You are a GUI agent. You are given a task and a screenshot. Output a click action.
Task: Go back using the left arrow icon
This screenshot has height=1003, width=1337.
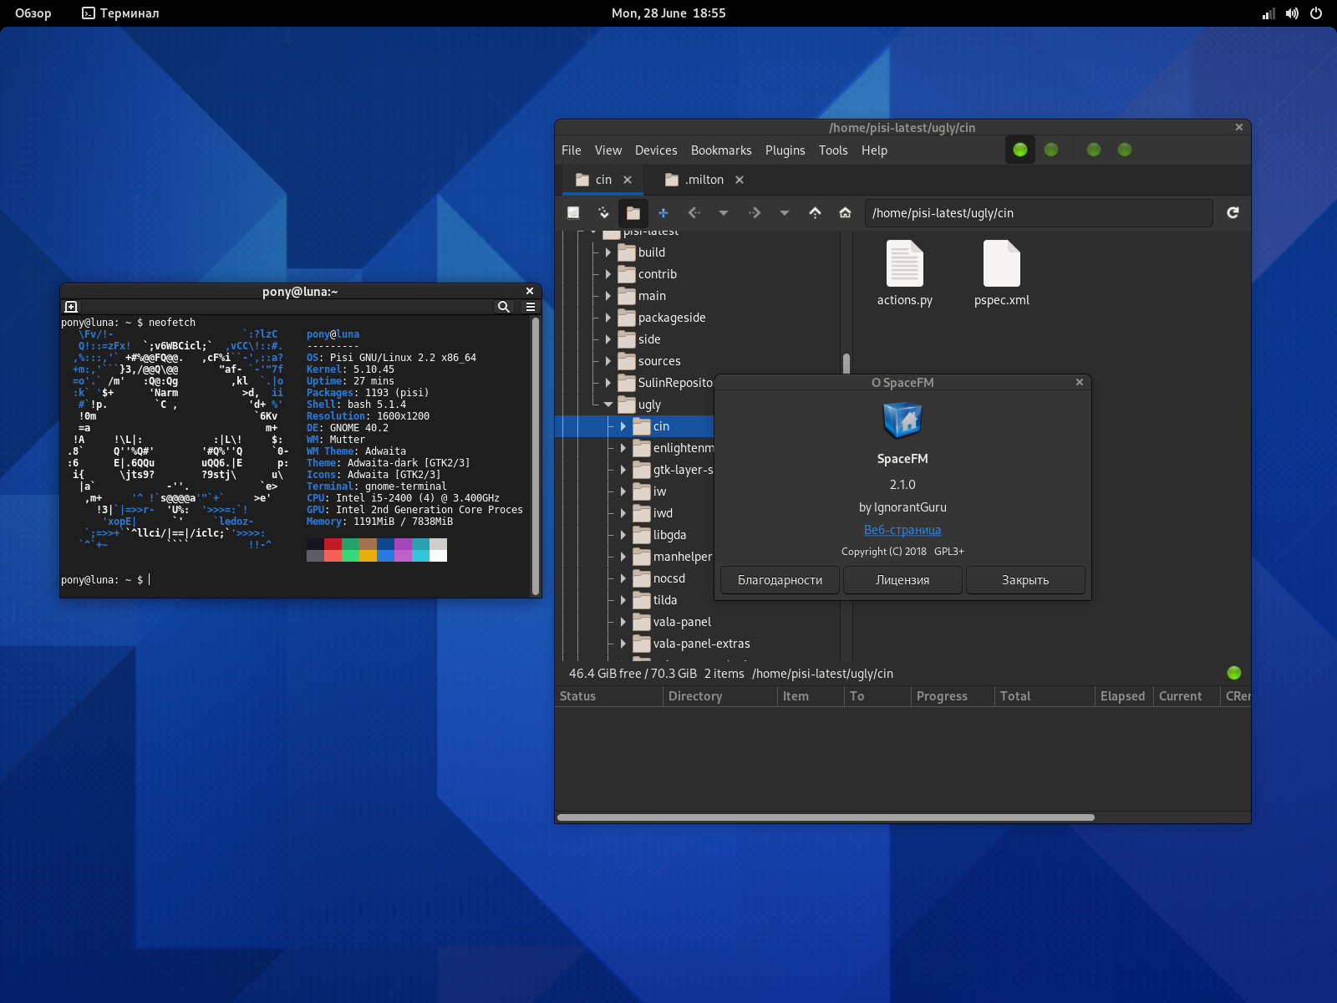click(694, 213)
